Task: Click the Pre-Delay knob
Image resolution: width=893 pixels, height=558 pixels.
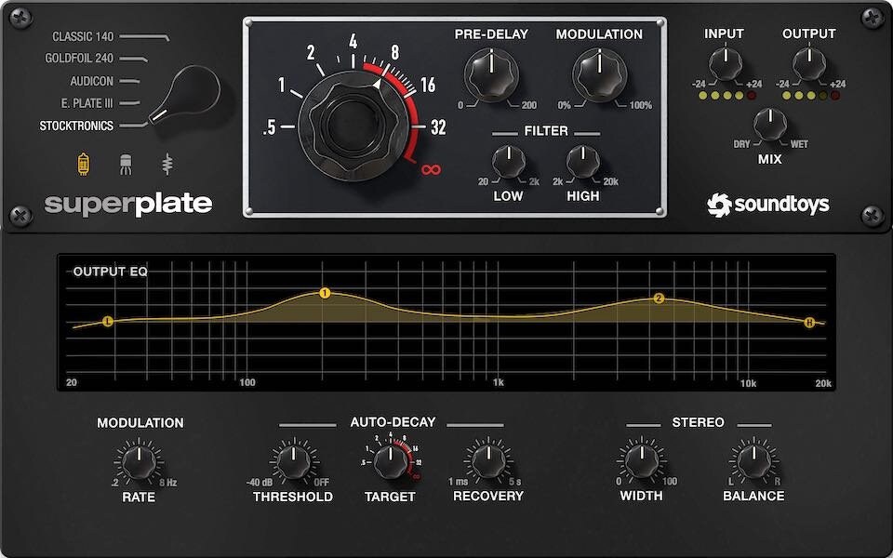Action: tap(491, 75)
